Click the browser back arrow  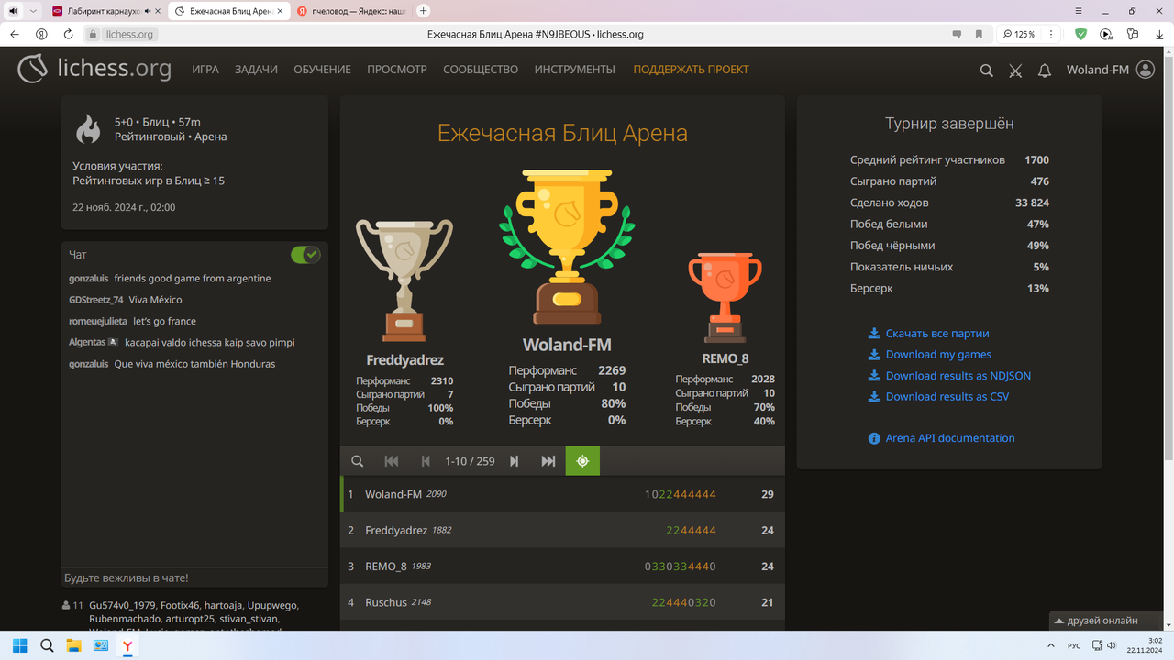pos(15,34)
